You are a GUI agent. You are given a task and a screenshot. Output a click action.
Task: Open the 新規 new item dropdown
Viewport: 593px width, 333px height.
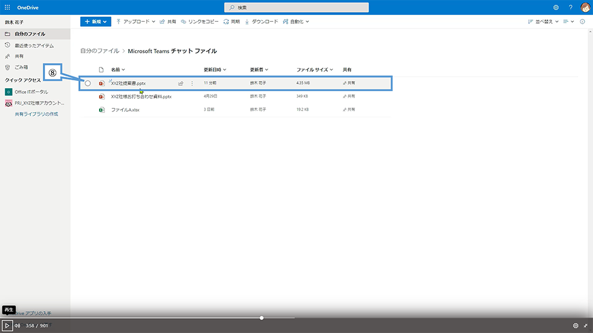click(95, 21)
